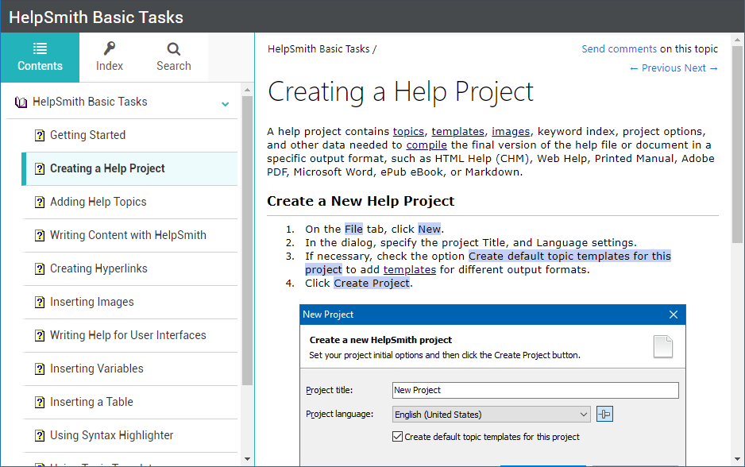Open Writing Help for User Interfaces

(129, 335)
